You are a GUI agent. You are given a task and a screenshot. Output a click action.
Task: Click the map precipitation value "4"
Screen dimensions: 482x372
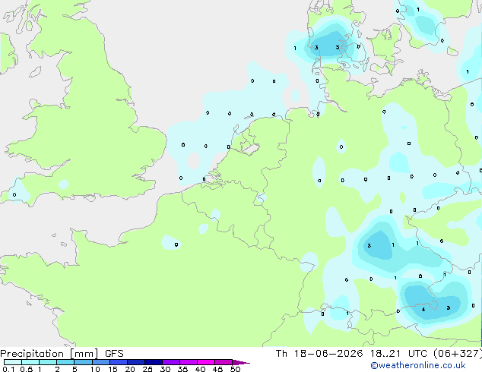pos(423,310)
